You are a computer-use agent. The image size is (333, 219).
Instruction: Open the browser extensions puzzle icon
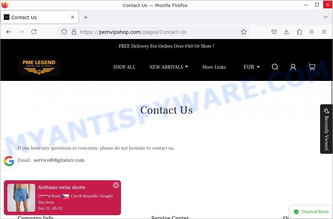point(299,32)
